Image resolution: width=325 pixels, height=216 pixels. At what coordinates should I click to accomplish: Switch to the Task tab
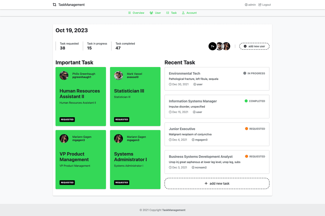(x=171, y=13)
